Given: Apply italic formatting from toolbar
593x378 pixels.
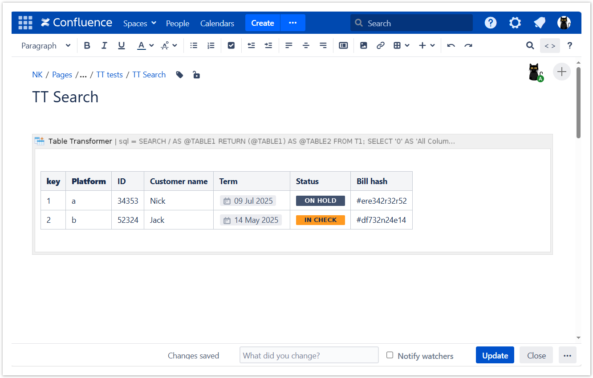Looking at the screenshot, I should click(x=104, y=45).
